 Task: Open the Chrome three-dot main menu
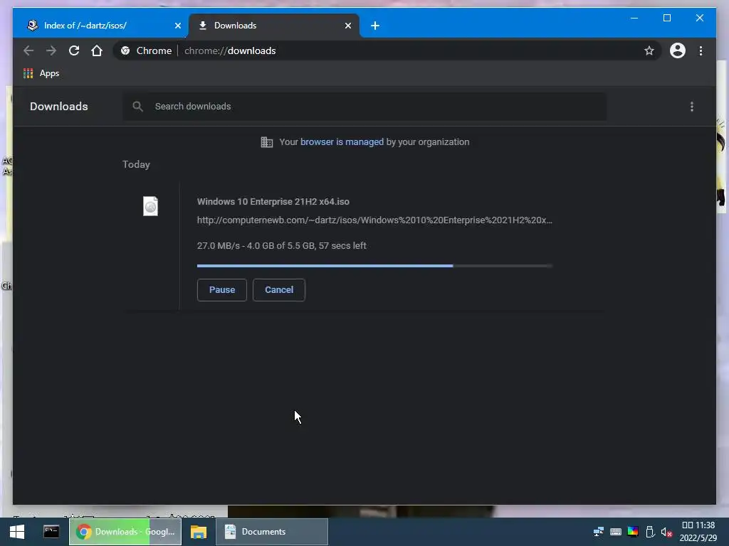pos(701,50)
